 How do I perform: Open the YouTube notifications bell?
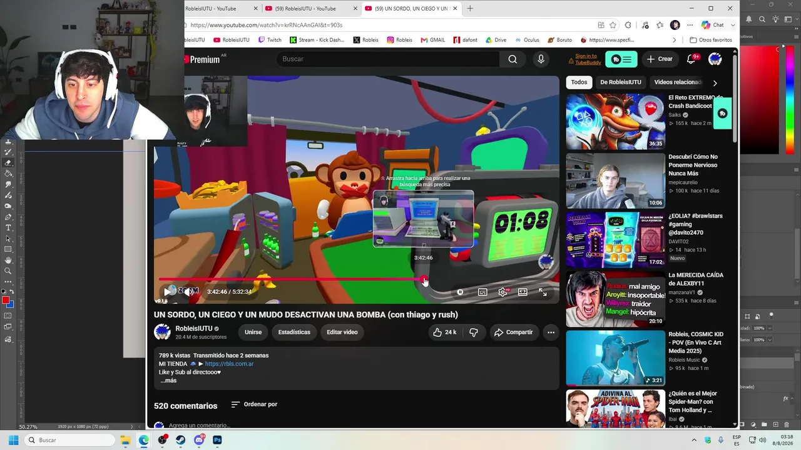[691, 59]
